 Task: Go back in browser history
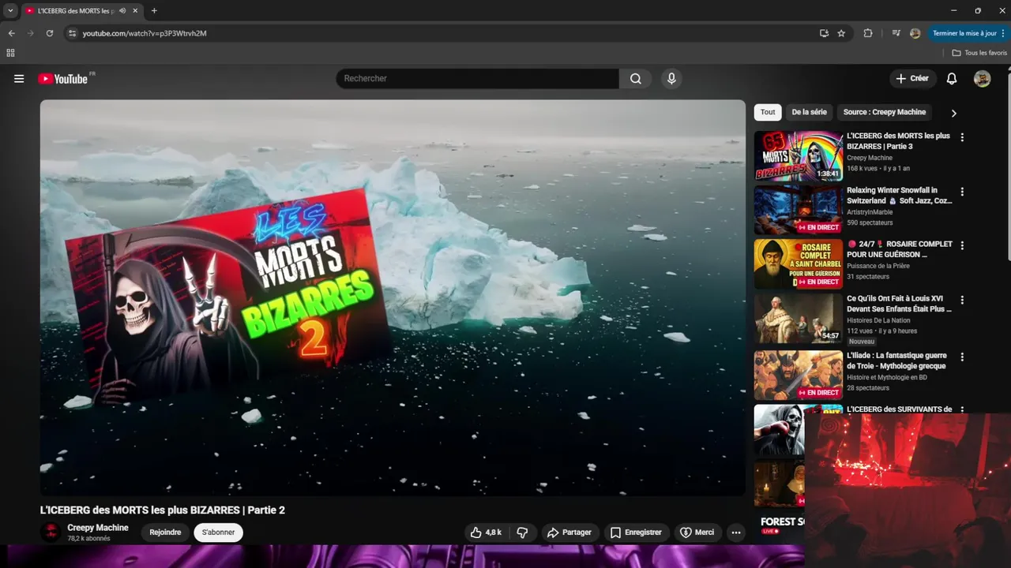11,33
